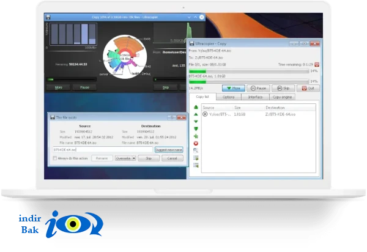Close the Ultracopier - Copy window

(x=315, y=43)
